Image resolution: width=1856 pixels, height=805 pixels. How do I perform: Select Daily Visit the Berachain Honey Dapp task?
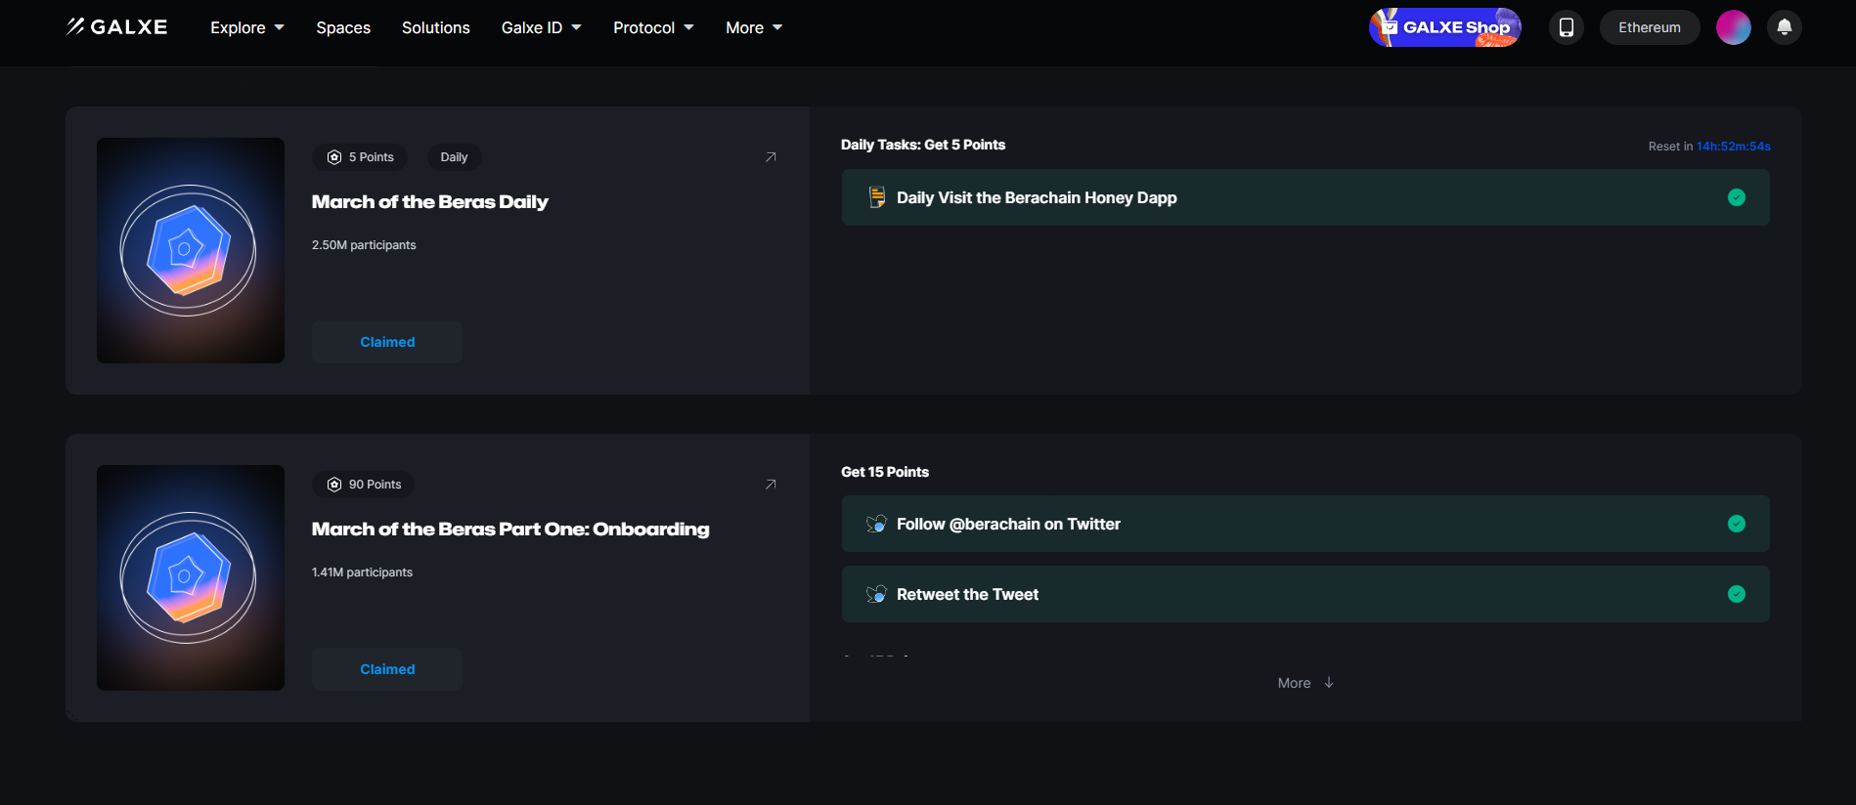point(1305,197)
